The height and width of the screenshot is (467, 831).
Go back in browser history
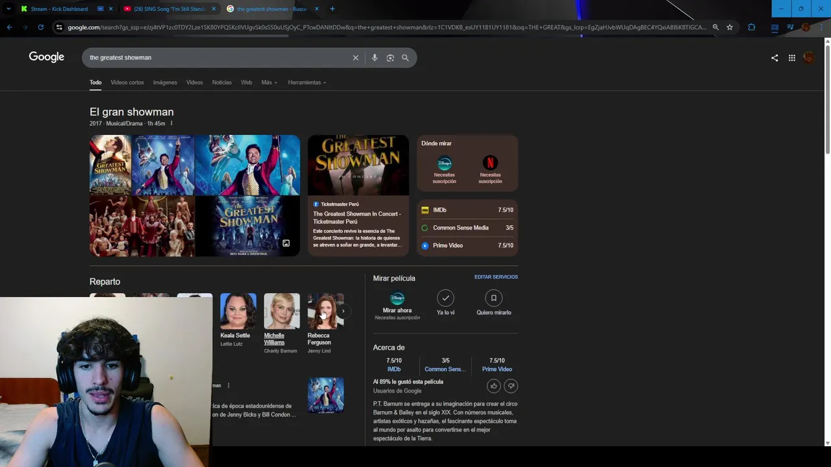coord(9,27)
